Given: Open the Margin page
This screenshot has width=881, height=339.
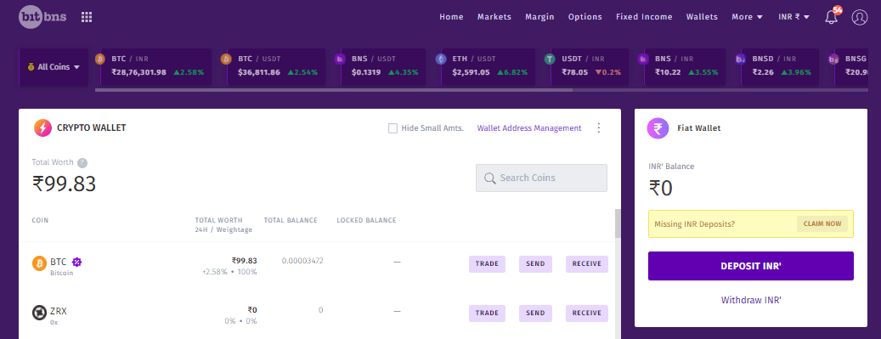Looking at the screenshot, I should (x=539, y=17).
